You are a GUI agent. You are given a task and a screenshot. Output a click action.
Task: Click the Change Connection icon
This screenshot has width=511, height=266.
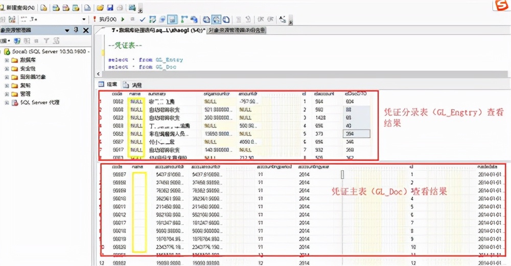click(x=12, y=19)
